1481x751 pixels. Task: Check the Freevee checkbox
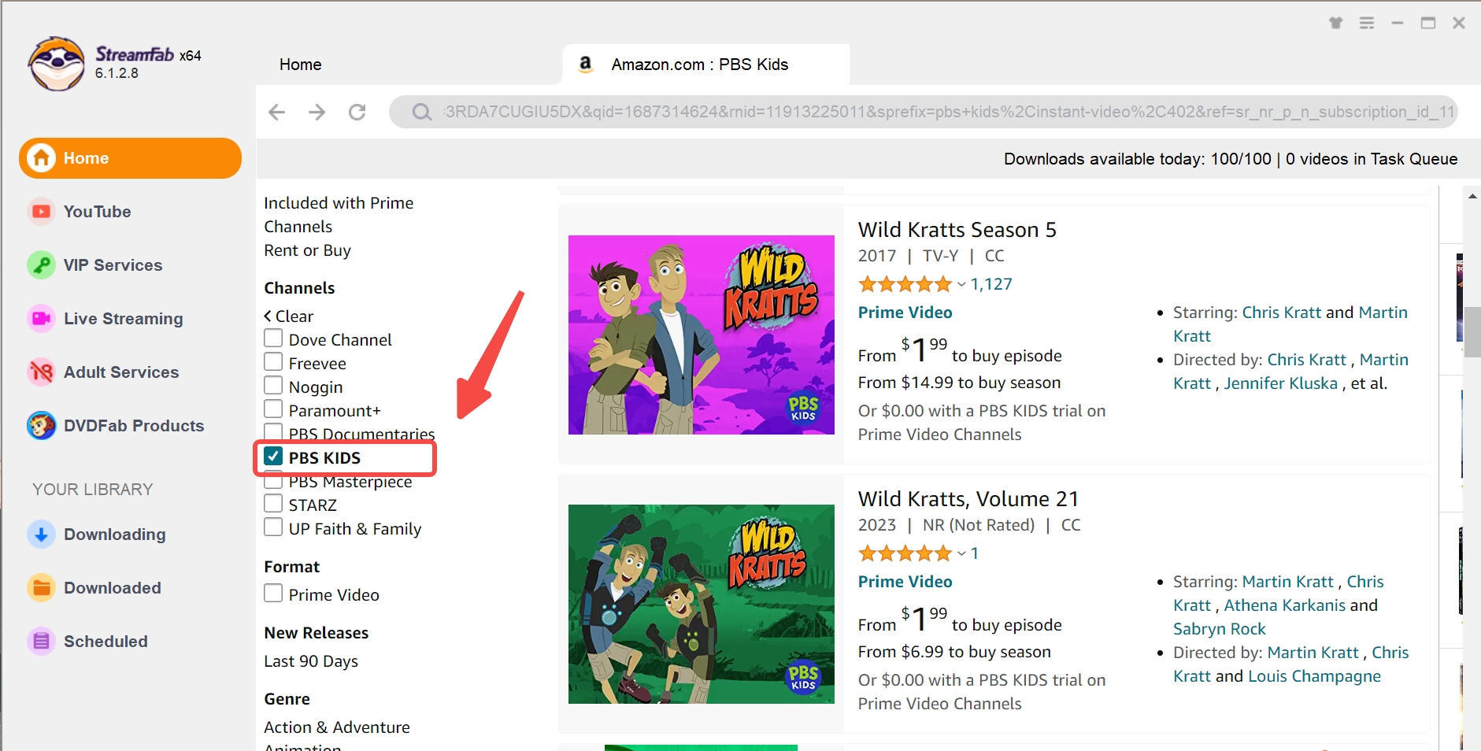pos(273,362)
